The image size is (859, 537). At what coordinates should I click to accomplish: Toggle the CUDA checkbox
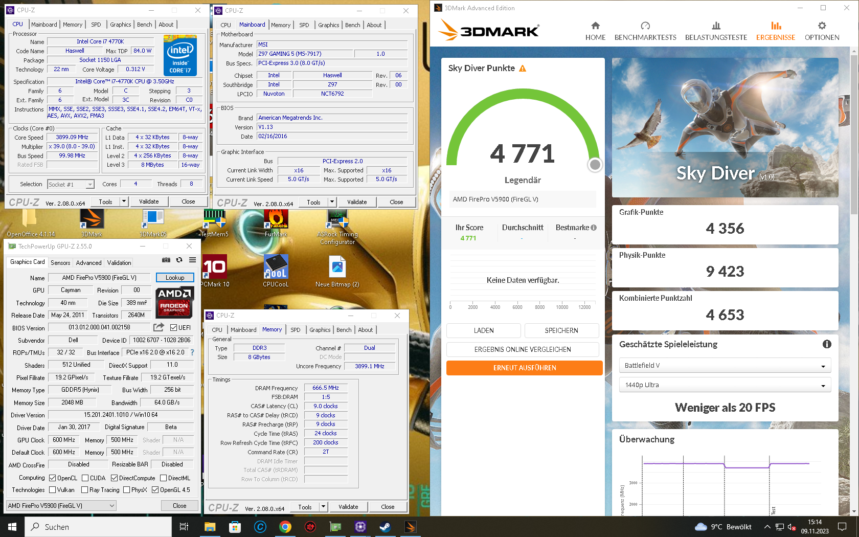point(85,478)
